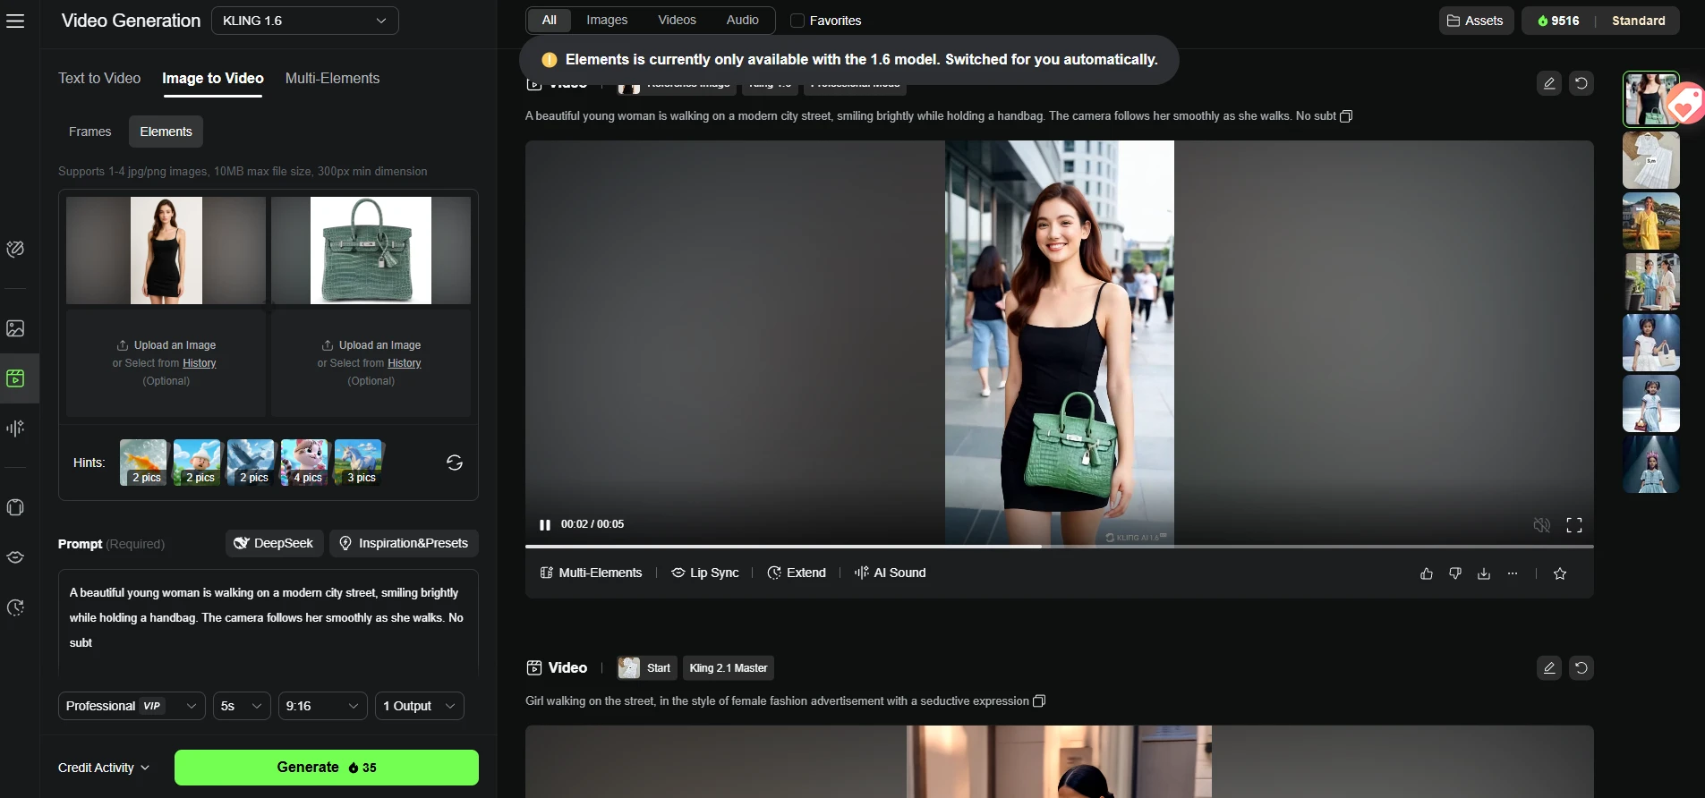Click Lip Sync under video
The height and width of the screenshot is (798, 1705).
point(705,573)
